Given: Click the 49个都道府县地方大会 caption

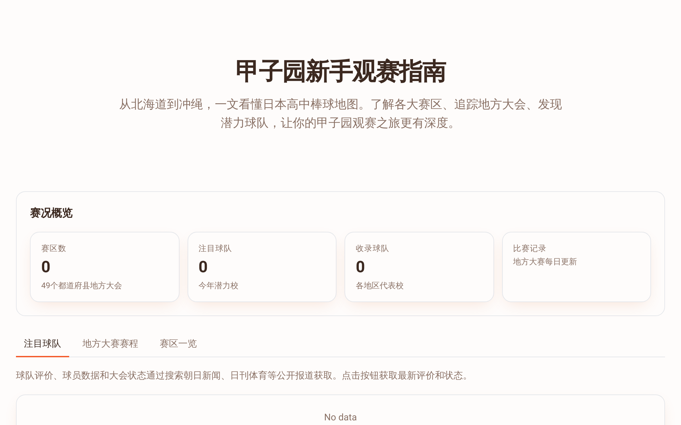Looking at the screenshot, I should (x=81, y=286).
